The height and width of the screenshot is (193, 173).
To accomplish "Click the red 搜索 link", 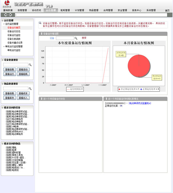I will (x=84, y=38).
